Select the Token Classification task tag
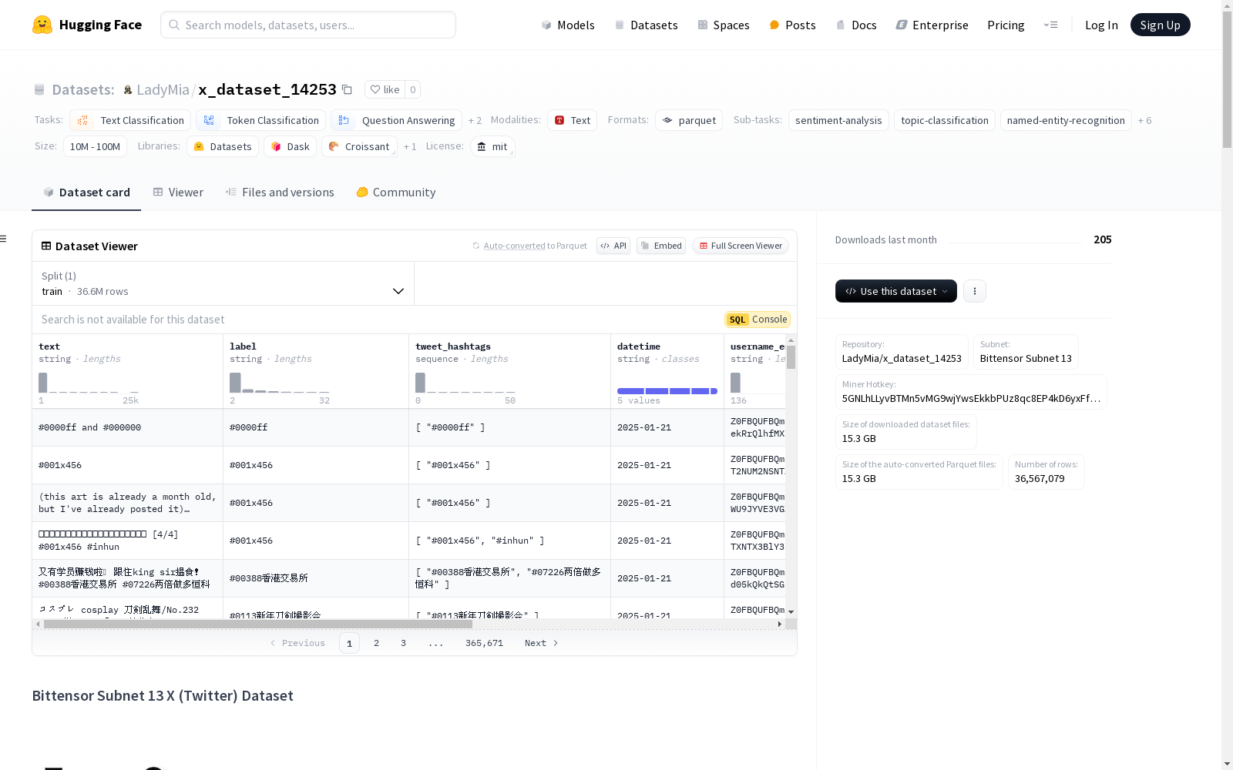This screenshot has width=1233, height=770. tap(260, 120)
